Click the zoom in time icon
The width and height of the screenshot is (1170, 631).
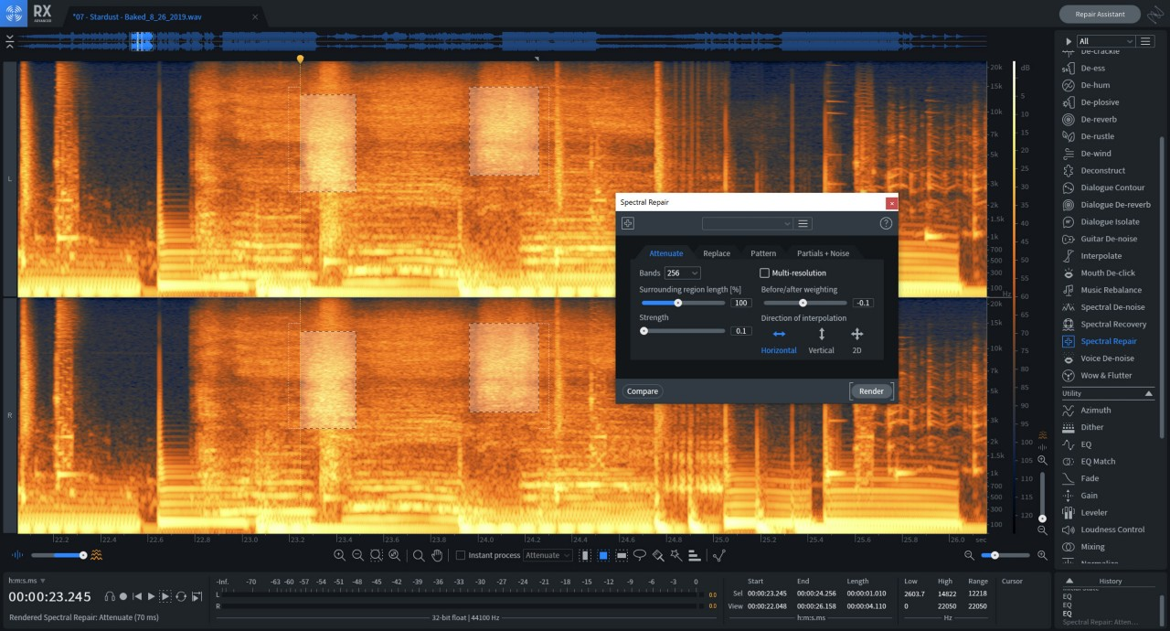(x=339, y=555)
